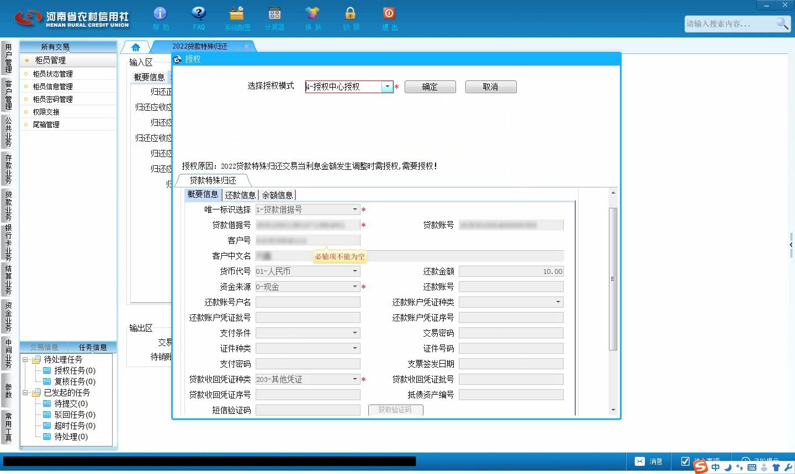Open Sogou soft keyboard icon
This screenshot has width=795, height=474.
click(x=751, y=467)
